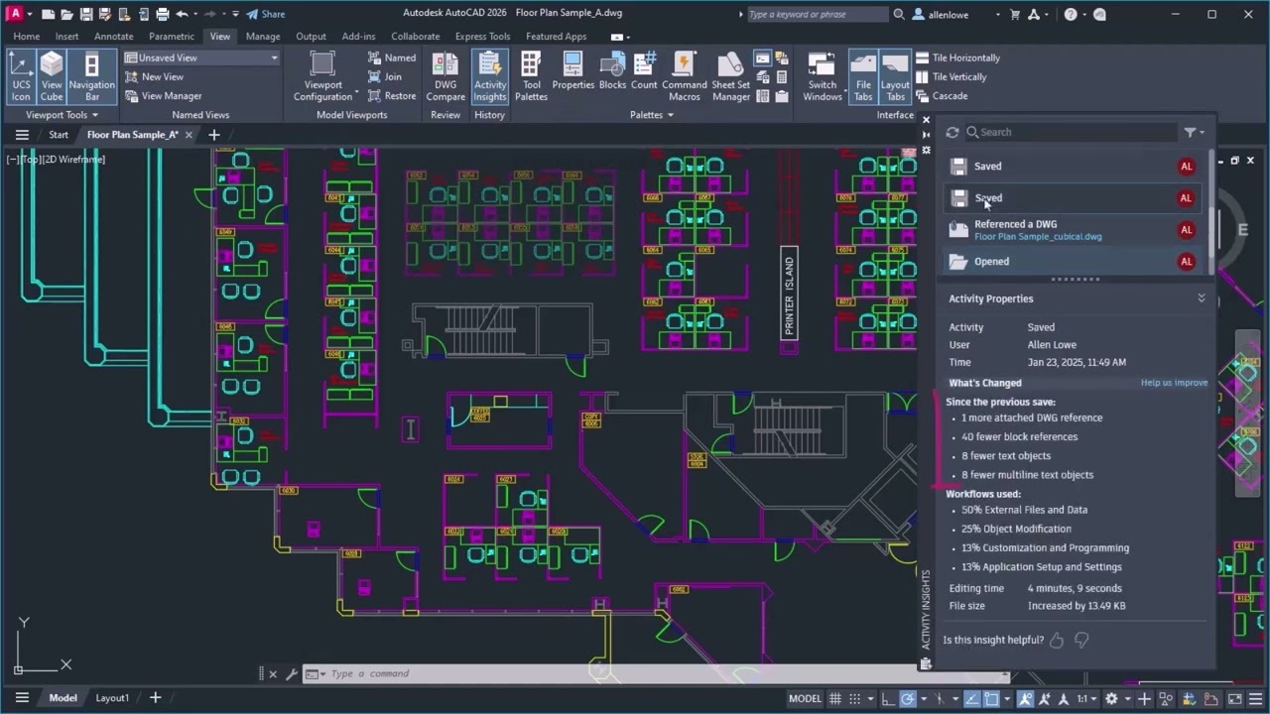The image size is (1270, 714).
Task: Refresh the Activity Insights list
Action: (x=952, y=132)
